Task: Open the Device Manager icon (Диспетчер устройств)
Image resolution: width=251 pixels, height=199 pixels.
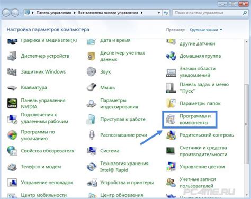Action: pyautogui.click(x=12, y=56)
